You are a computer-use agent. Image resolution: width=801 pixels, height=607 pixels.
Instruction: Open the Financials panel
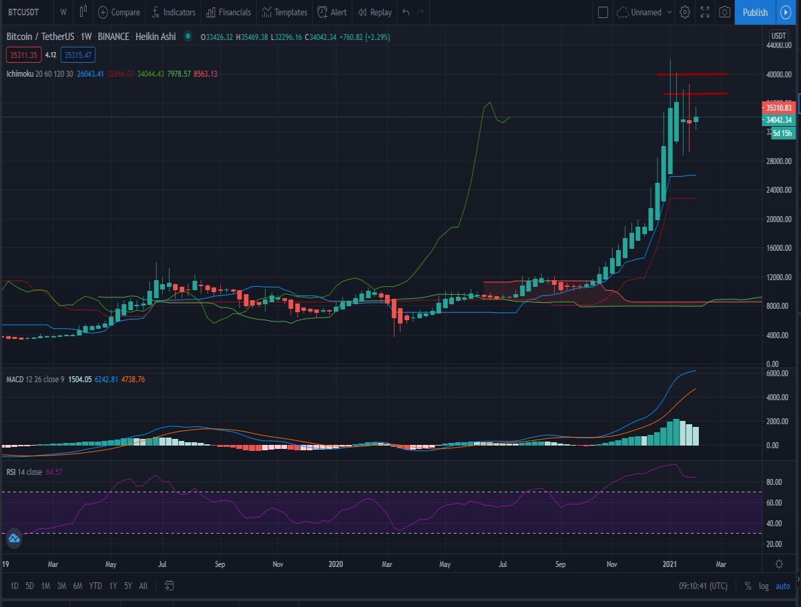coord(229,12)
